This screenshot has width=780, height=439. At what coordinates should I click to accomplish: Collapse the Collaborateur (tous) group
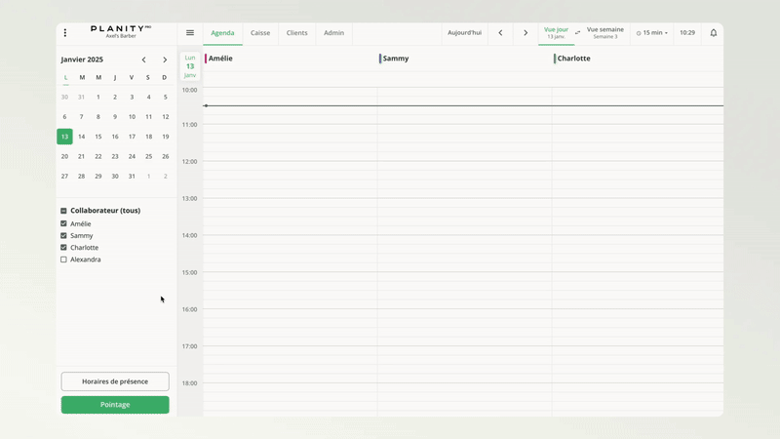tap(64, 211)
